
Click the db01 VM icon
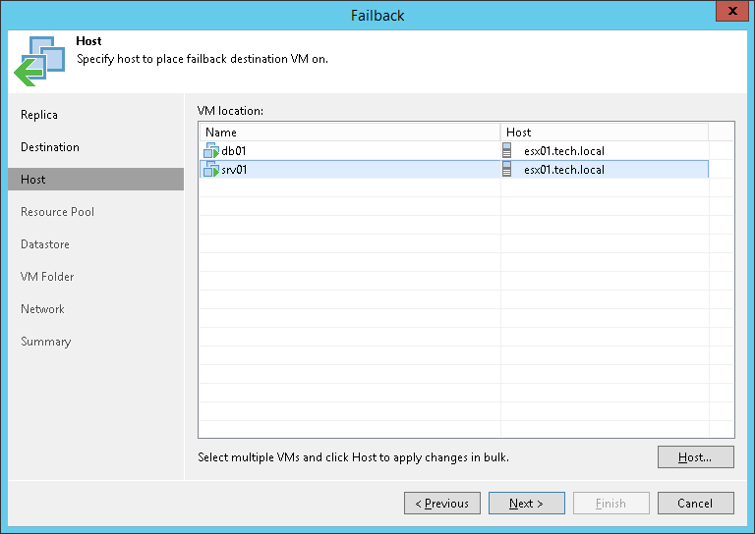click(x=210, y=151)
